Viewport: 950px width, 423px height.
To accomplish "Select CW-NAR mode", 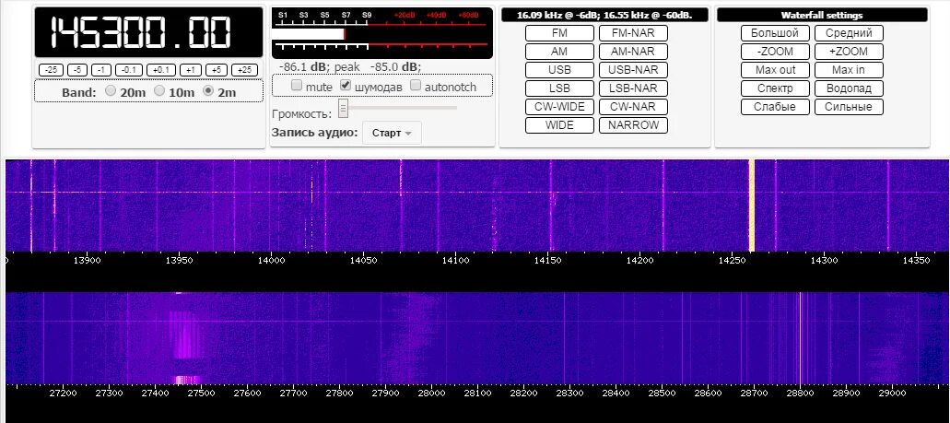I will (633, 107).
